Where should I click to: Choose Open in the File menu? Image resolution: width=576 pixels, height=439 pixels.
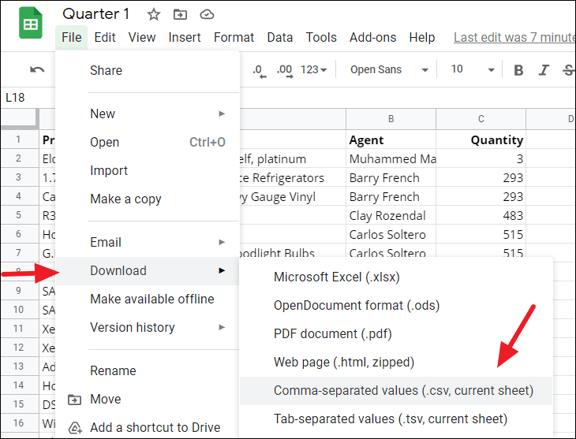[148, 142]
